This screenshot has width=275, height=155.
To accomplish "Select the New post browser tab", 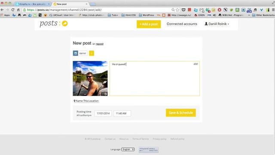I will [x=70, y=4].
